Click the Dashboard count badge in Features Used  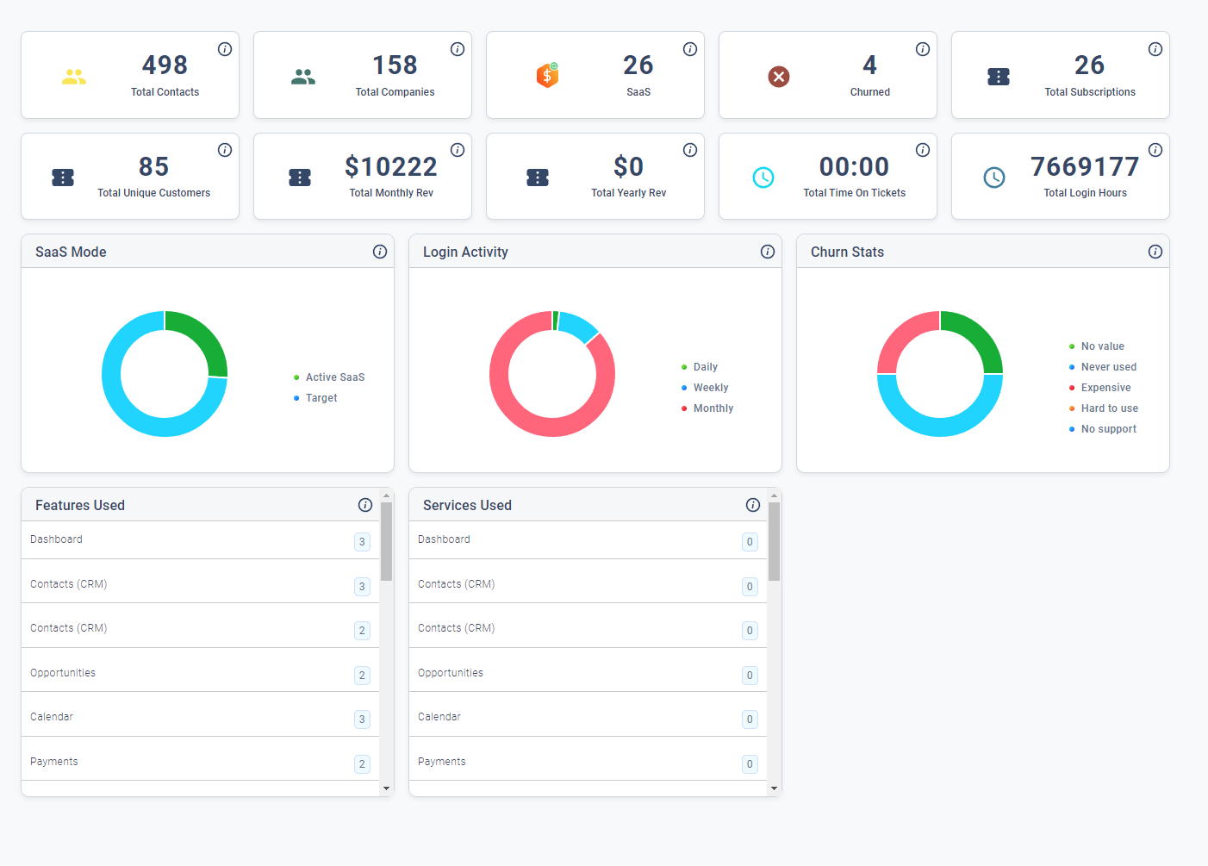click(362, 542)
